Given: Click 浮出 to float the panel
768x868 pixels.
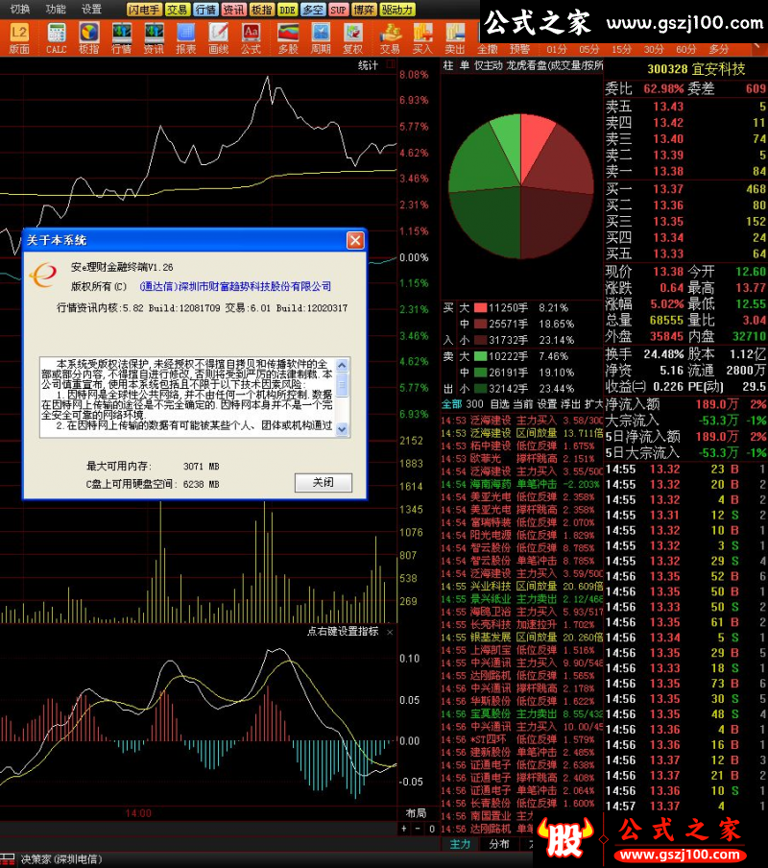Looking at the screenshot, I should 570,404.
